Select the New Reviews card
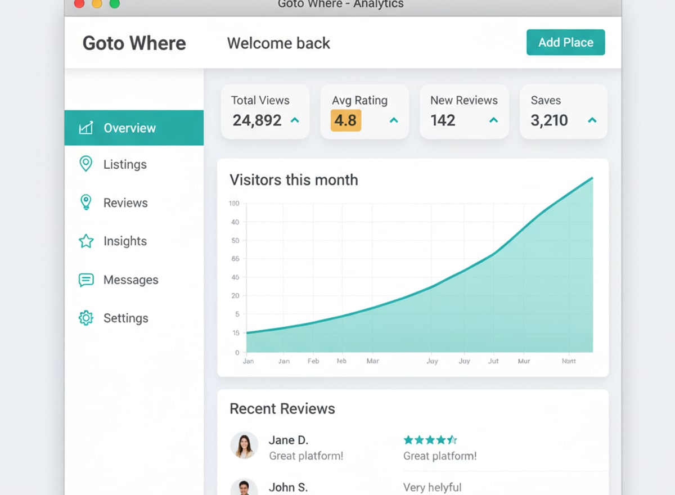This screenshot has width=675, height=495. click(464, 111)
